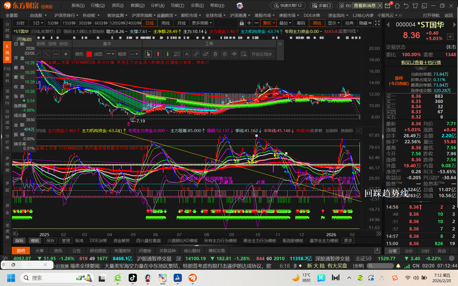Screen dimensions: 458x286
Task: Open the mail messages icon
Action: (388, 5)
